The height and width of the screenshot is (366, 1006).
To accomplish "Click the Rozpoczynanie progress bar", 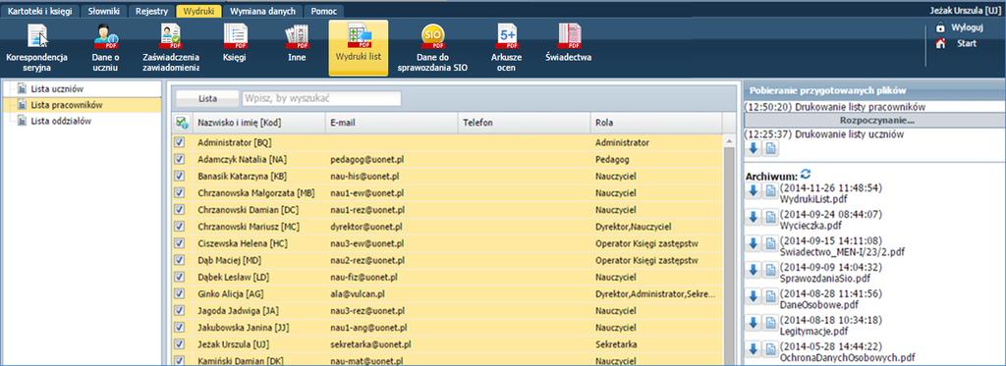I will point(874,120).
